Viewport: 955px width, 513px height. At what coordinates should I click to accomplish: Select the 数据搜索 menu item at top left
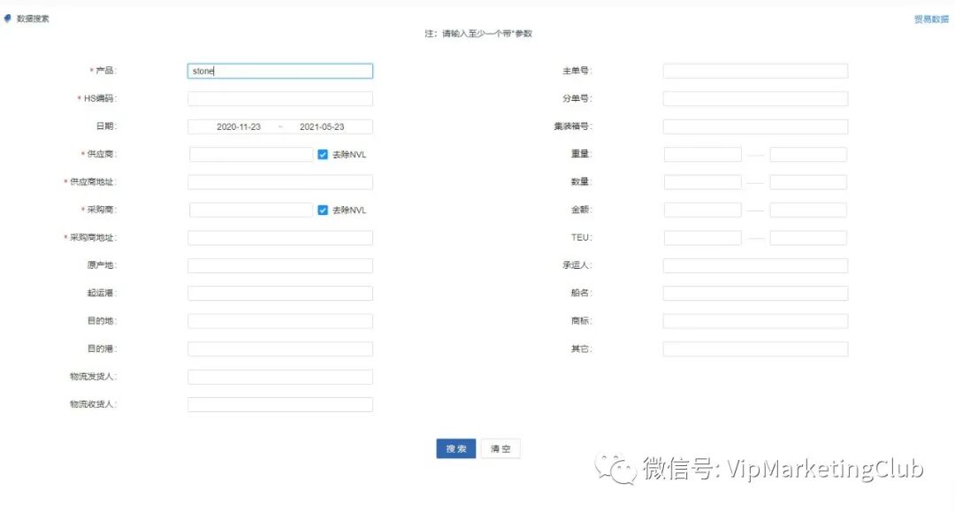pos(28,17)
